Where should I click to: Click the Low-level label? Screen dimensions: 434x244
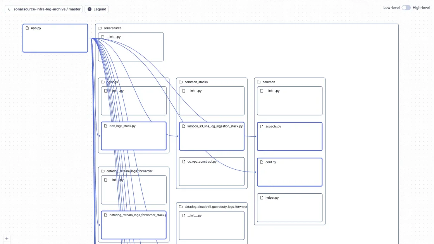pos(391,8)
